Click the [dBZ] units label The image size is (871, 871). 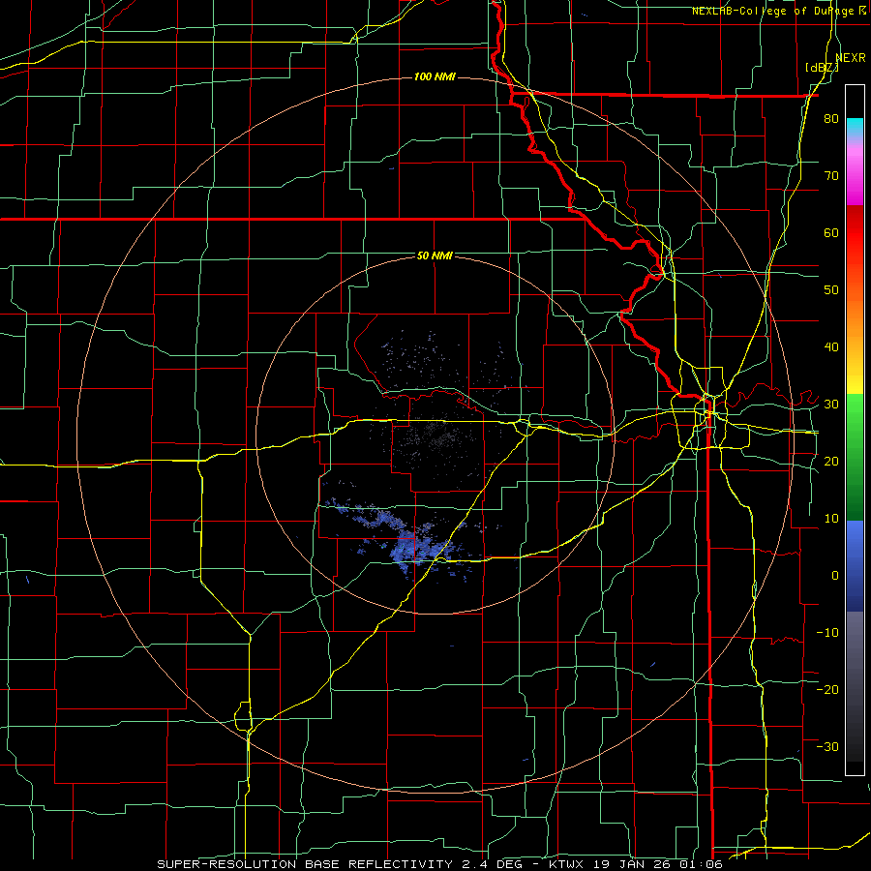pyautogui.click(x=822, y=68)
